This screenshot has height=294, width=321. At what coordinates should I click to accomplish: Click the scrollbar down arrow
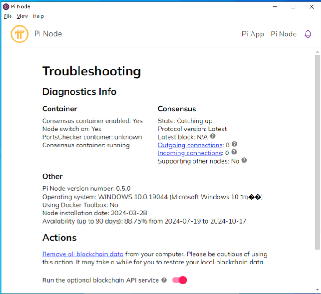317,289
